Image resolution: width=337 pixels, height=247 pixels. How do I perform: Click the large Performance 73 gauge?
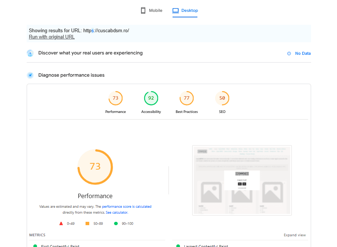95,167
